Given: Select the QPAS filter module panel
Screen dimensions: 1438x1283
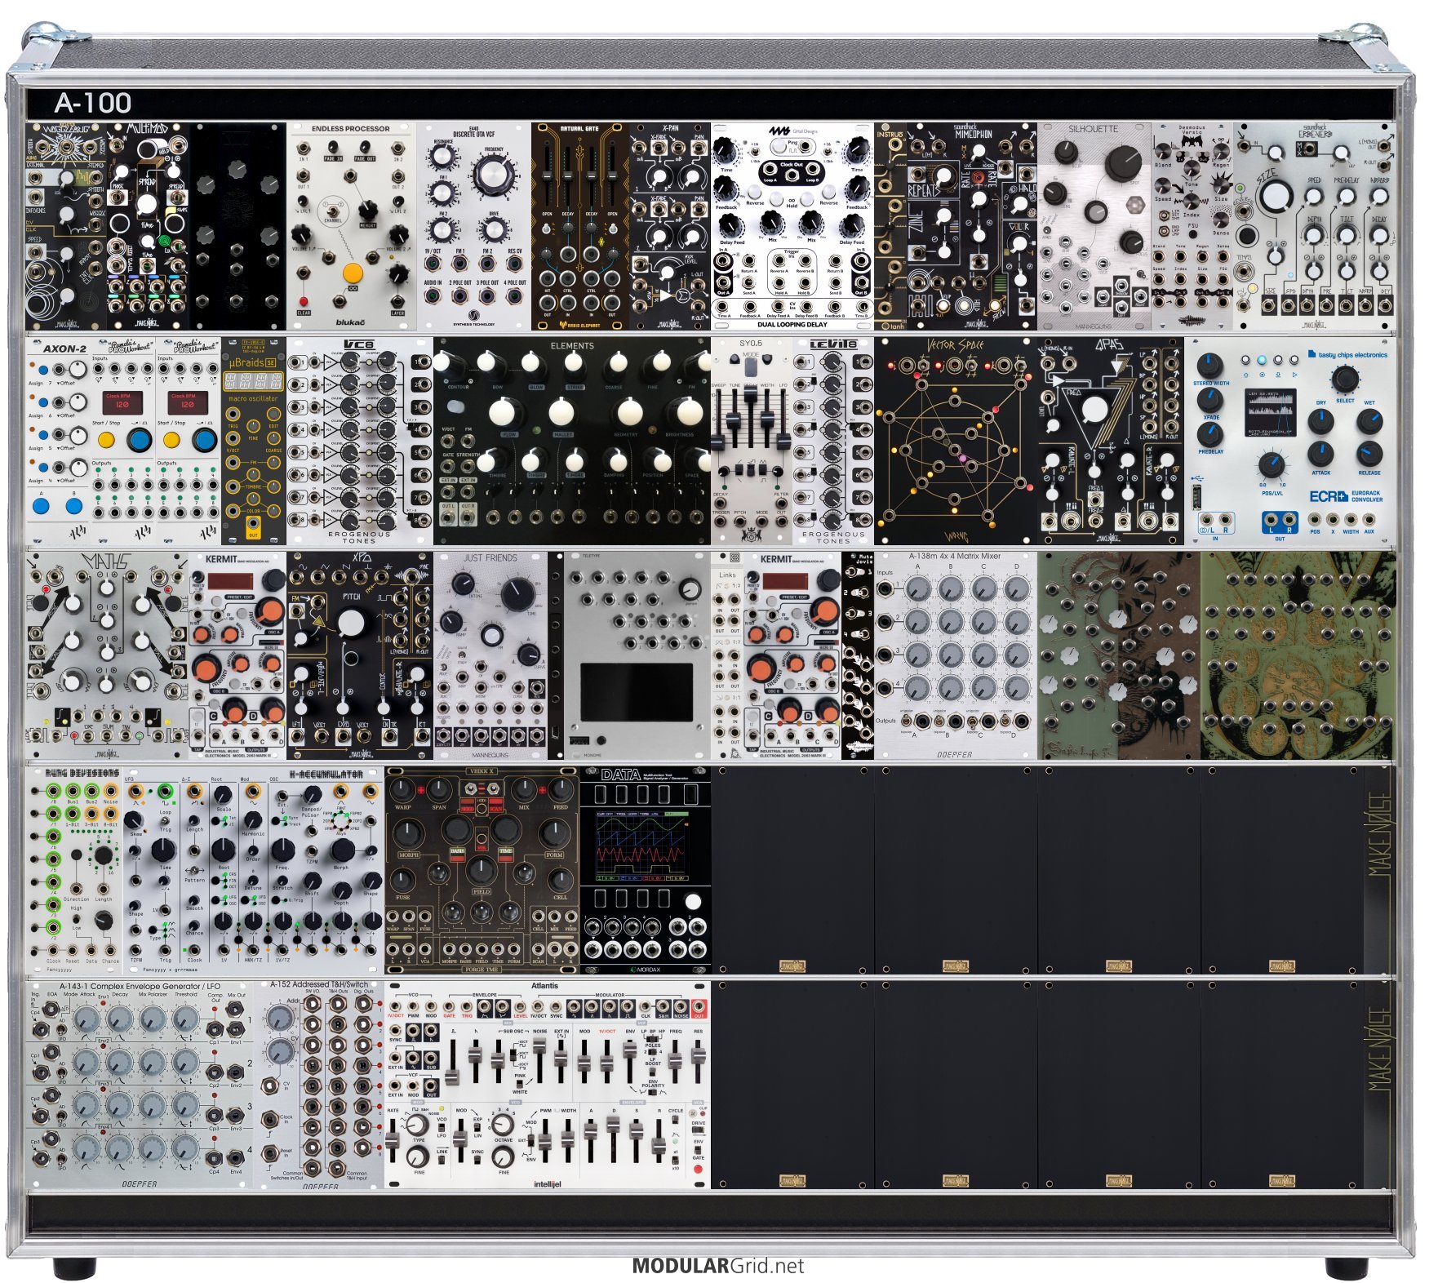Looking at the screenshot, I should [1110, 442].
